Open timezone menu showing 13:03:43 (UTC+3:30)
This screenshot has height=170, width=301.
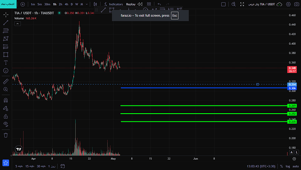261,167
